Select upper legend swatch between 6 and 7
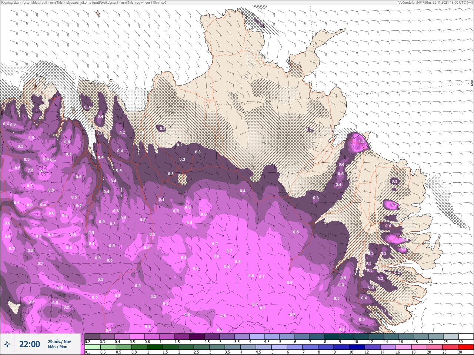The image size is (474, 355). click(302, 336)
